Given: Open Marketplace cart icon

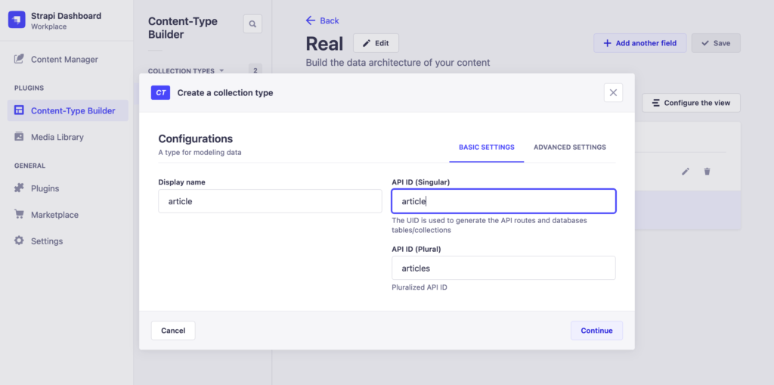Looking at the screenshot, I should point(19,215).
